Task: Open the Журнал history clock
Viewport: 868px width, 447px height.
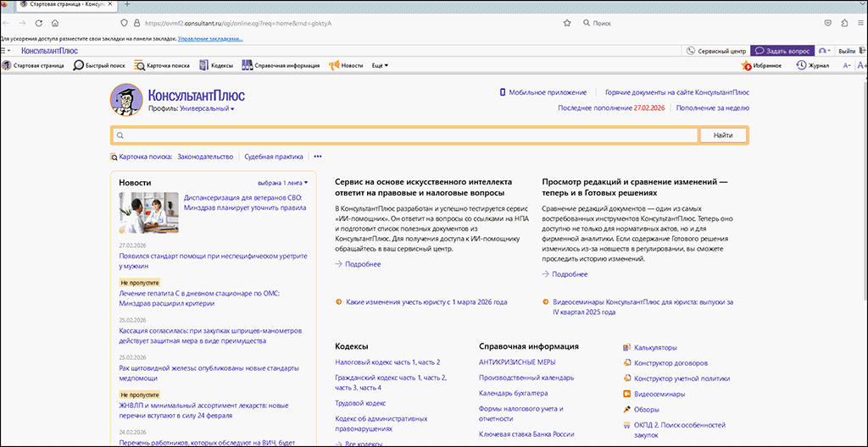Action: pyautogui.click(x=812, y=65)
